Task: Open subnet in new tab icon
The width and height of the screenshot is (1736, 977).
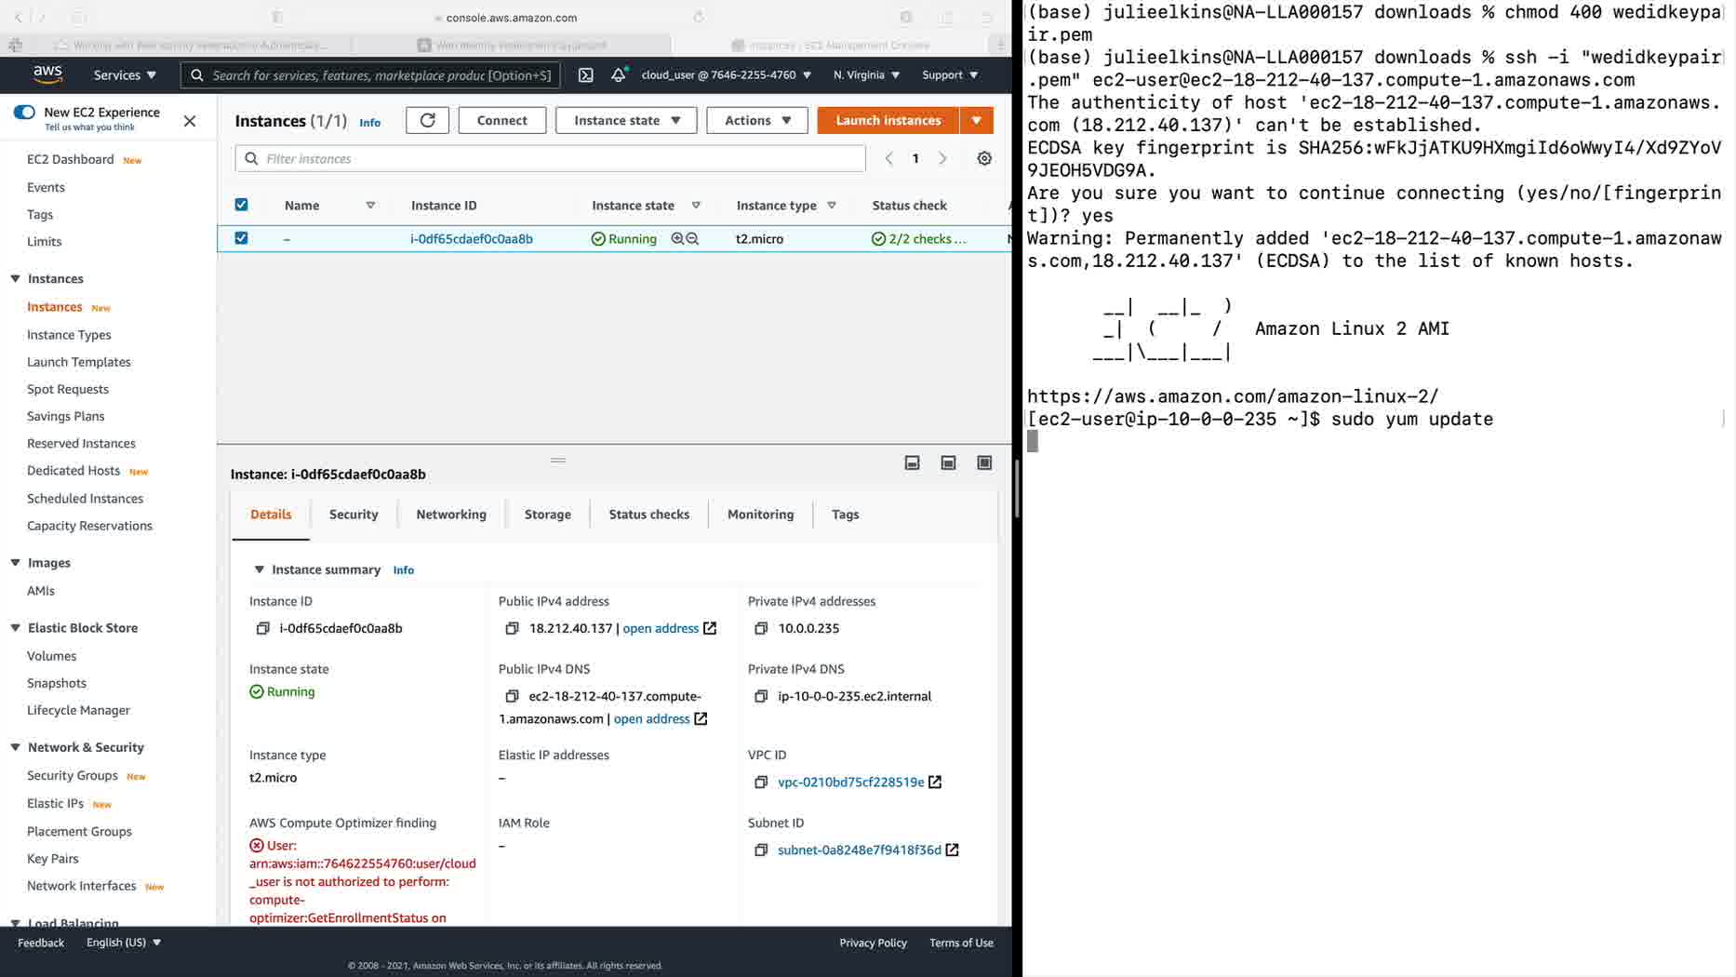Action: pyautogui.click(x=952, y=850)
